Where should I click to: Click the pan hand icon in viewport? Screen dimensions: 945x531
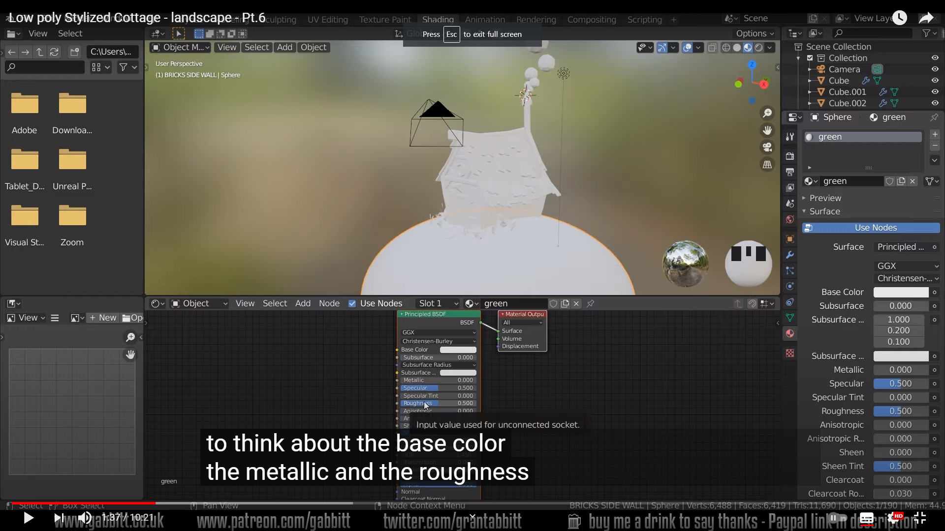pyautogui.click(x=767, y=130)
